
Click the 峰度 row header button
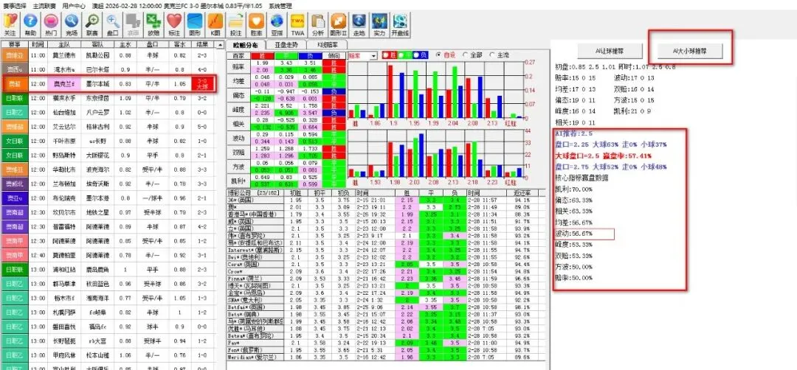[238, 108]
